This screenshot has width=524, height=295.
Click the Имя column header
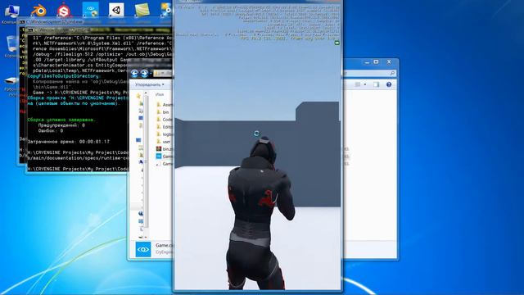(160, 95)
